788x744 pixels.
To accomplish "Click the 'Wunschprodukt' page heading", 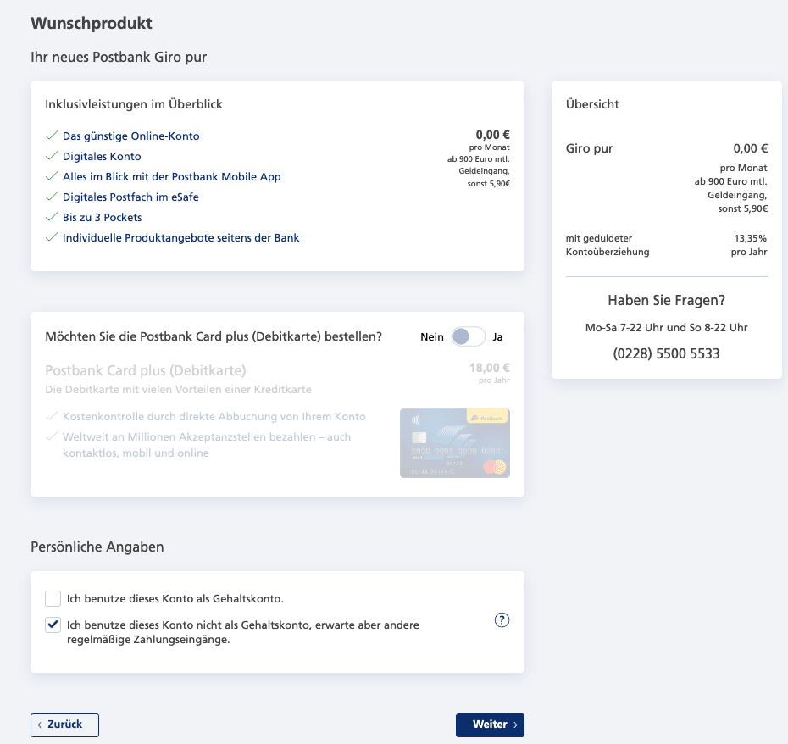I will [92, 23].
